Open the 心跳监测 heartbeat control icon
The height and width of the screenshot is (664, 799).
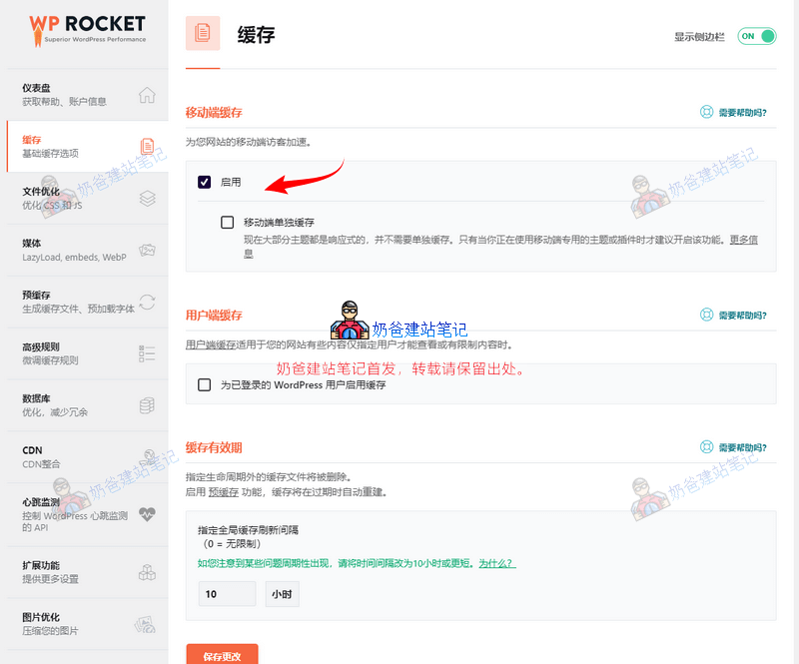click(x=147, y=514)
